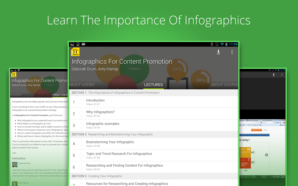This screenshot has width=298, height=186.
Task: Toggle completion circle for Topic and Trend Research
Action: click(82, 155)
